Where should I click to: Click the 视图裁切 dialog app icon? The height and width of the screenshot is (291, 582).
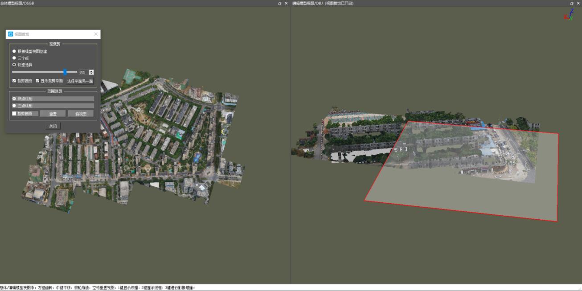11,34
